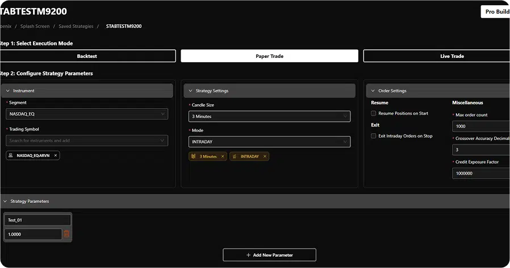Click Add New Parameter button
Screen dimensions: 510x268
[x=269, y=255]
